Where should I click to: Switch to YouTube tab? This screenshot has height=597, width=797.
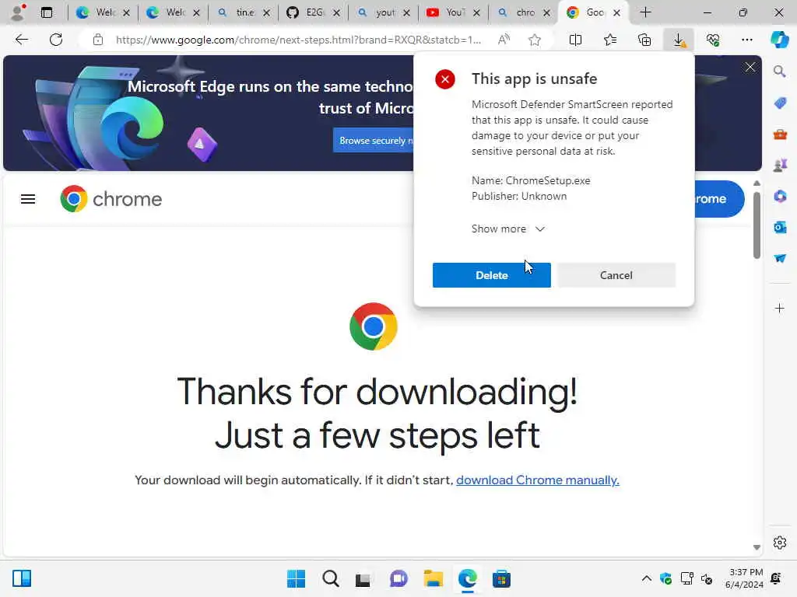click(x=454, y=12)
